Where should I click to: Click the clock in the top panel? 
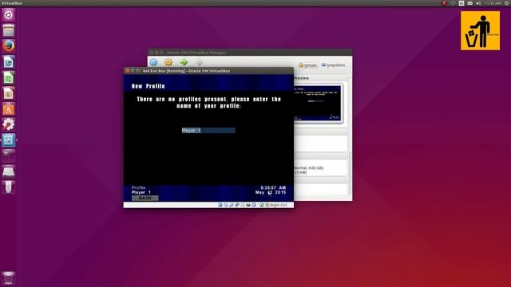click(x=493, y=3)
